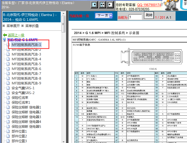The image size is (187, 143).
Task: Open 部件位置1 document
Action: click(x=19, y=131)
